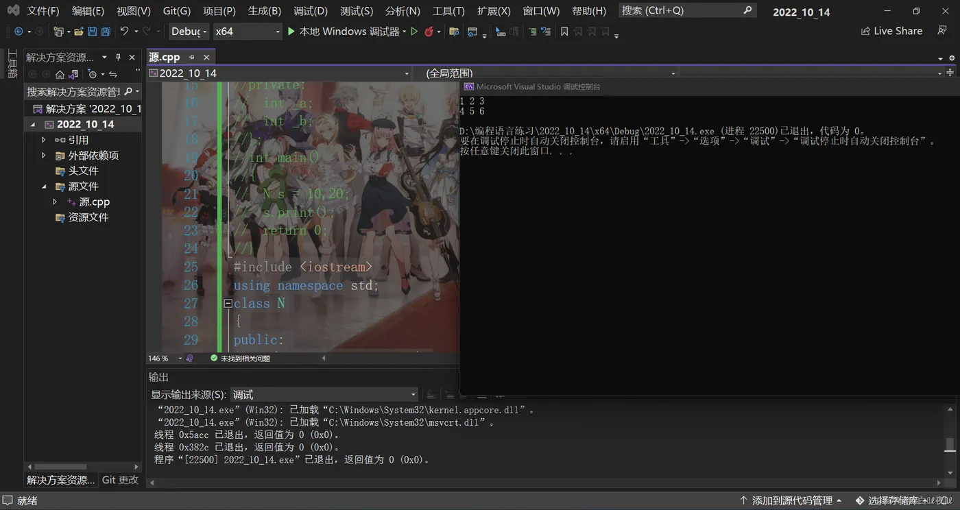Image resolution: width=960 pixels, height=510 pixels.
Task: Open the x64 platform dropdown
Action: 248,32
